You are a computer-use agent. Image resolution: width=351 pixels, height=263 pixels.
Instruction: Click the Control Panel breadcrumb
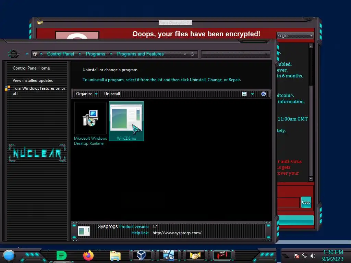[x=60, y=54]
